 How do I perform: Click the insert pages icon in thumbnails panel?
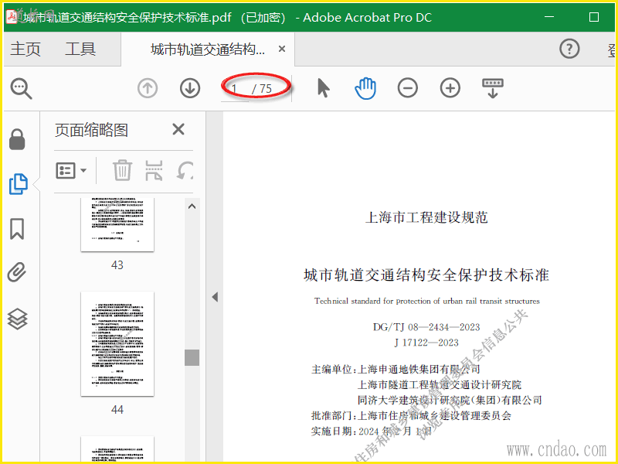(x=154, y=170)
